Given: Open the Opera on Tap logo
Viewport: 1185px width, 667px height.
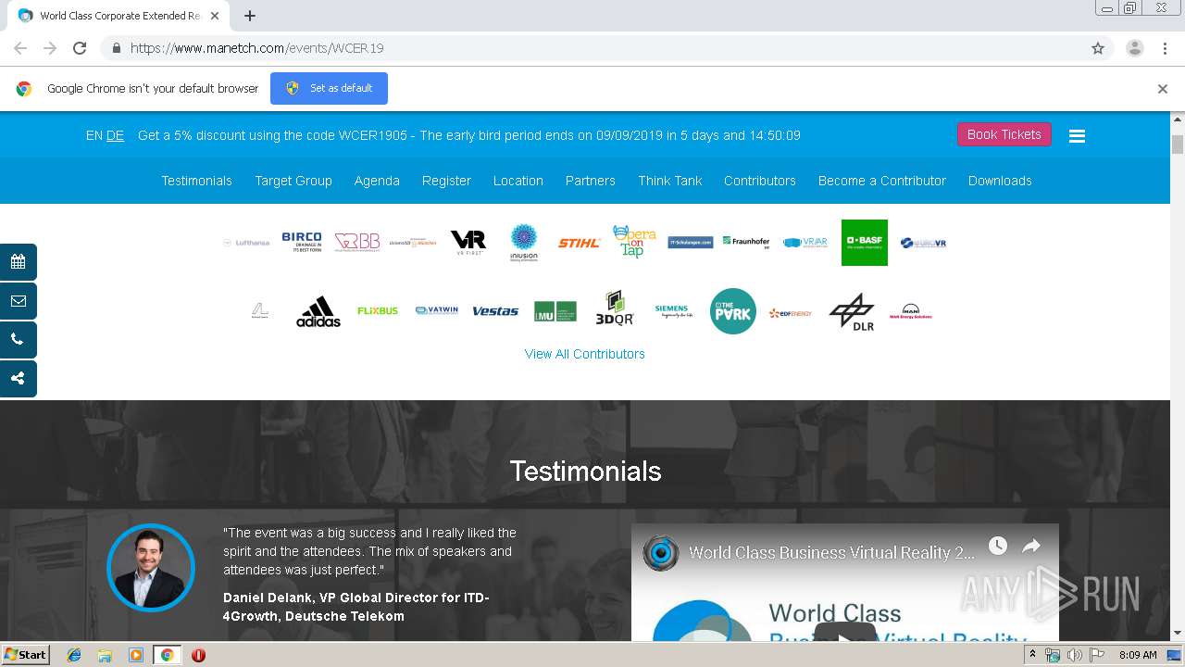Looking at the screenshot, I should [634, 242].
